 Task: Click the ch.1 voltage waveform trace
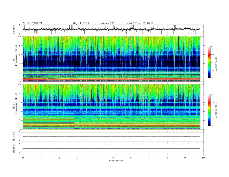(x=111, y=29)
